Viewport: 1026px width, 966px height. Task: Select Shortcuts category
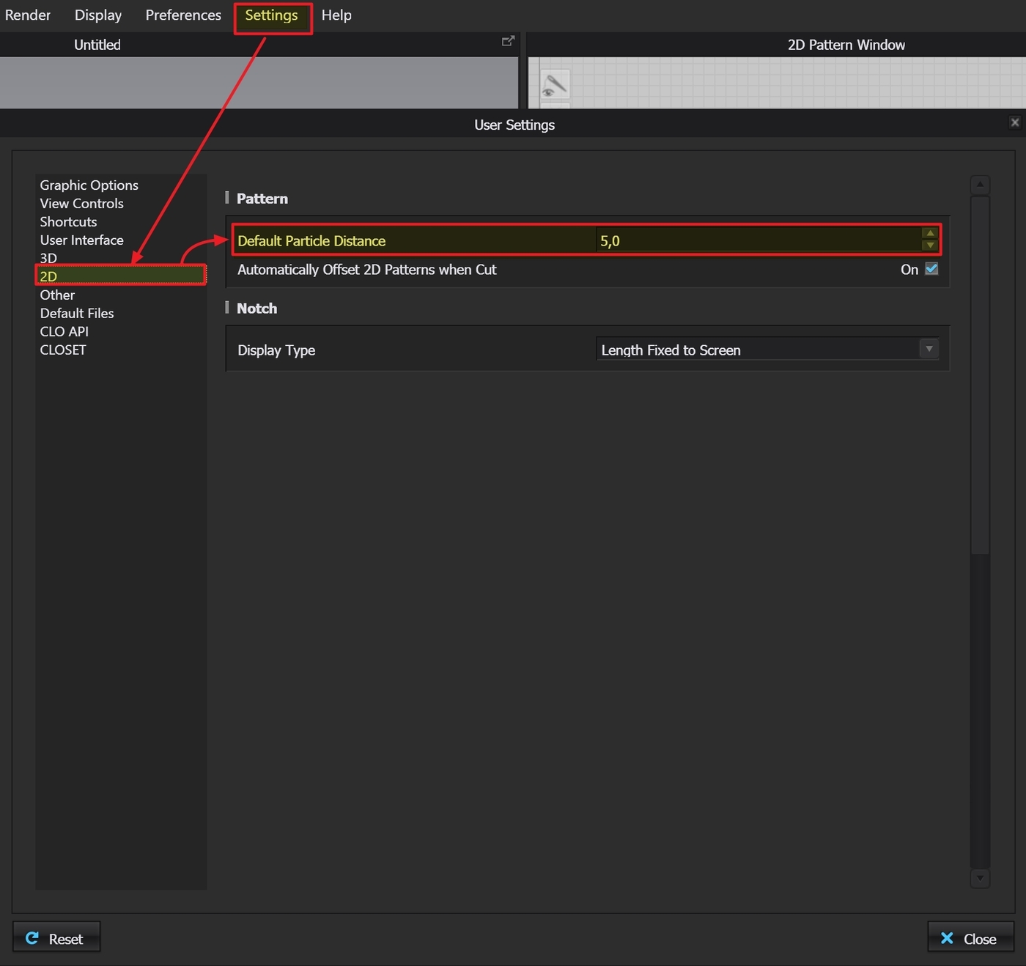pos(68,222)
